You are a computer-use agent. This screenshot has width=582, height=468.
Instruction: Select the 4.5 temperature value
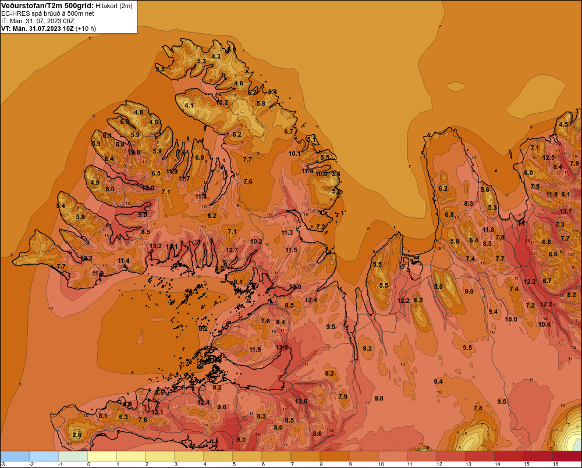pos(563,124)
